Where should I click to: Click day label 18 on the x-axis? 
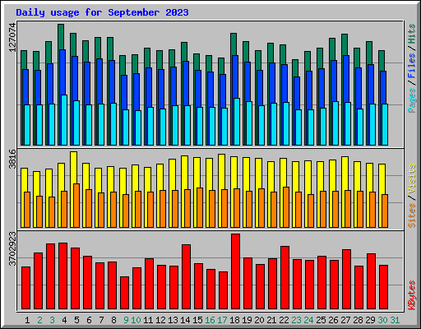(x=234, y=320)
